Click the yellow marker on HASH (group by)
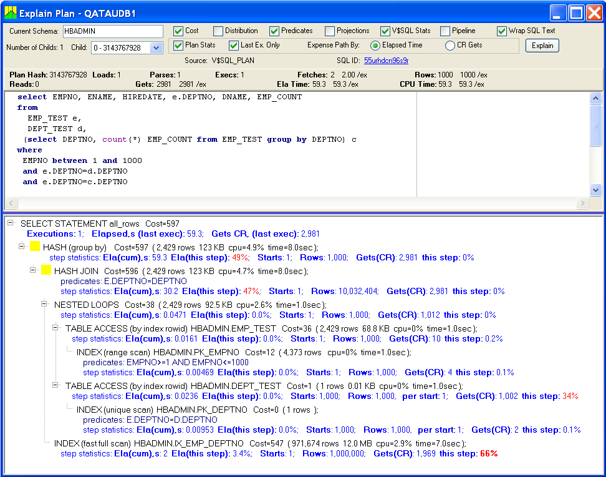The width and height of the screenshot is (606, 477). click(x=35, y=247)
